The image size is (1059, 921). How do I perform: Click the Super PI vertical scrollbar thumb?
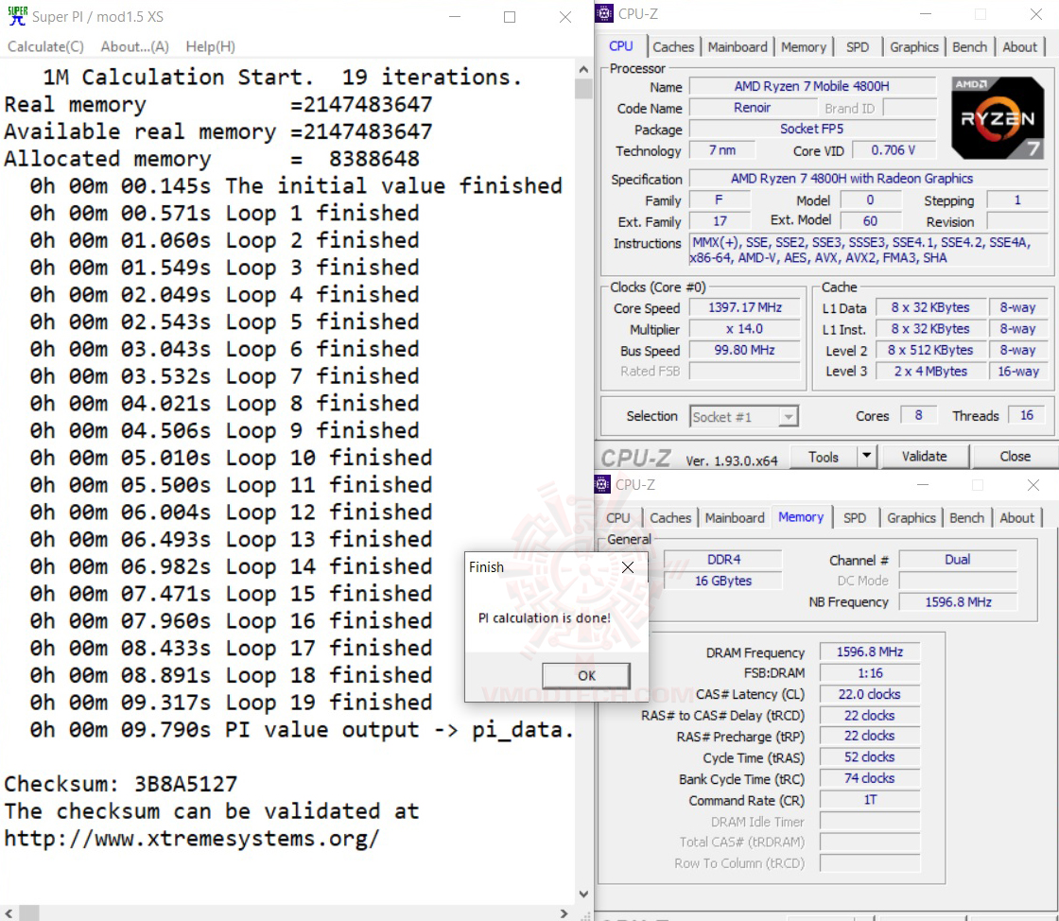(583, 89)
